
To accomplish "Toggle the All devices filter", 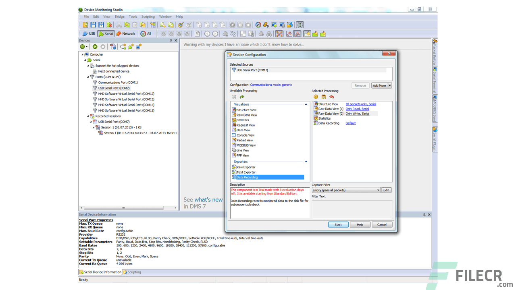I will [146, 34].
